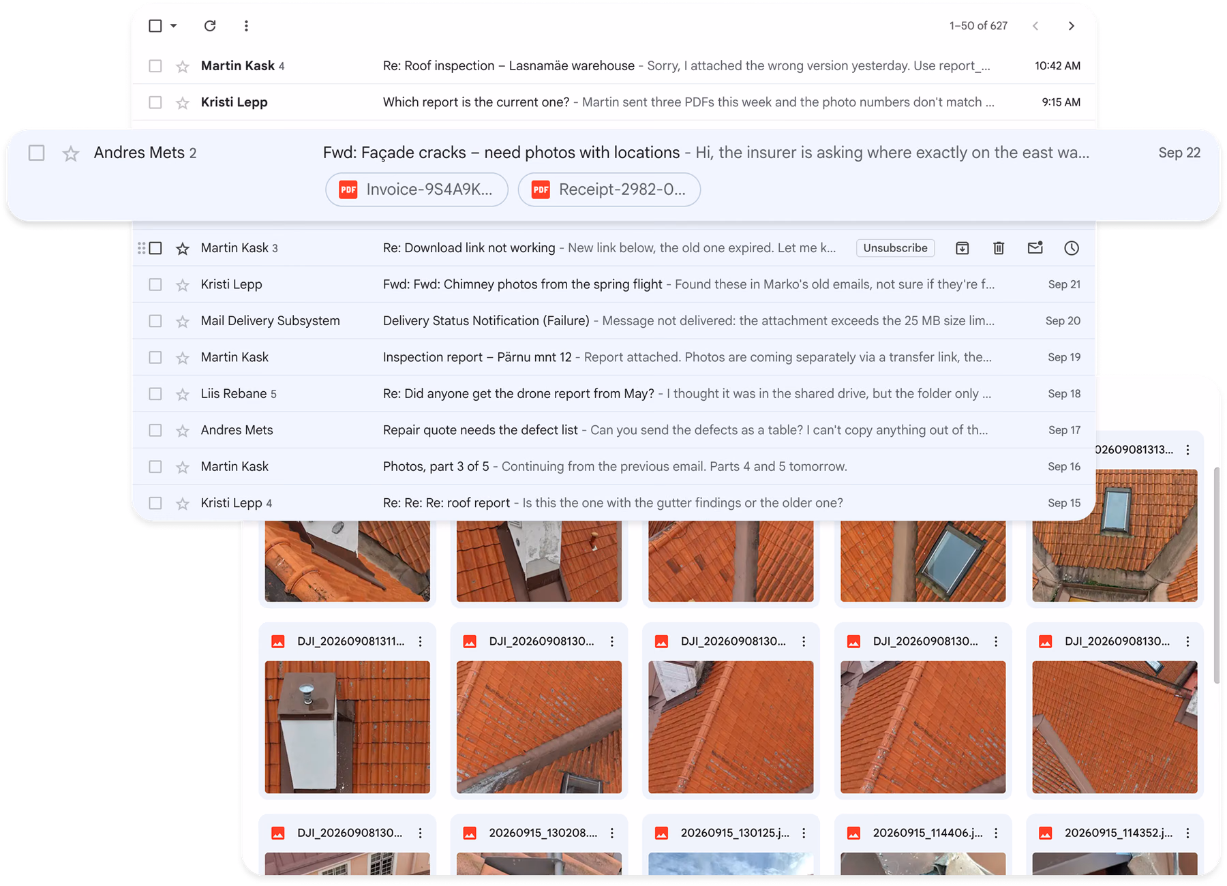This screenshot has width=1227, height=886.
Task: Open options for 20260915_114352 photo
Action: (1188, 833)
